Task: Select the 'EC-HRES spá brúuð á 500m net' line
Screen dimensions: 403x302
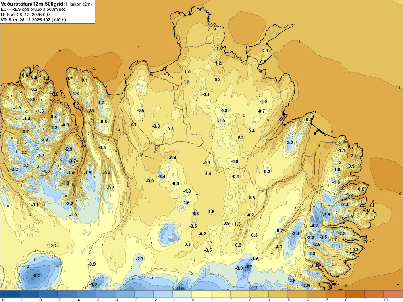Action: [33, 10]
